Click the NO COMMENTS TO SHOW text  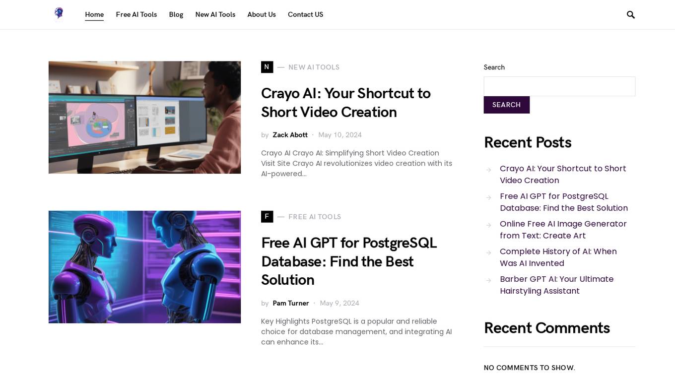point(530,368)
